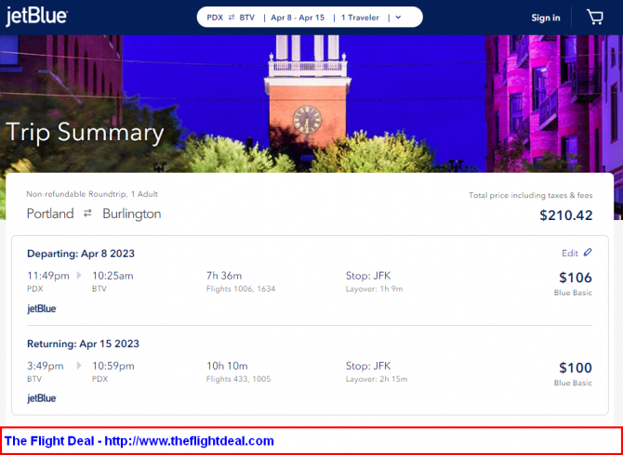
Task: Click 'Layover: 1h 9m' text
Action: pos(375,289)
